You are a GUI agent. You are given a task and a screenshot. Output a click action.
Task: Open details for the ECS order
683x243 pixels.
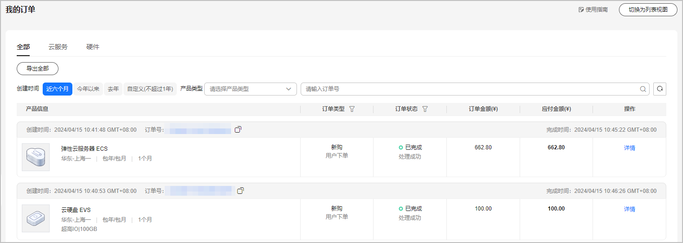pyautogui.click(x=629, y=148)
